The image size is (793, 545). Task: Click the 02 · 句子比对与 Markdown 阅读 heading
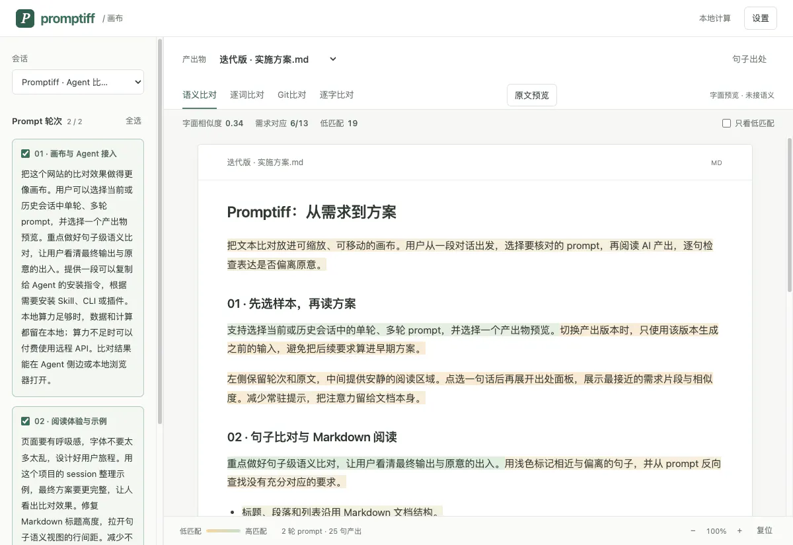312,437
